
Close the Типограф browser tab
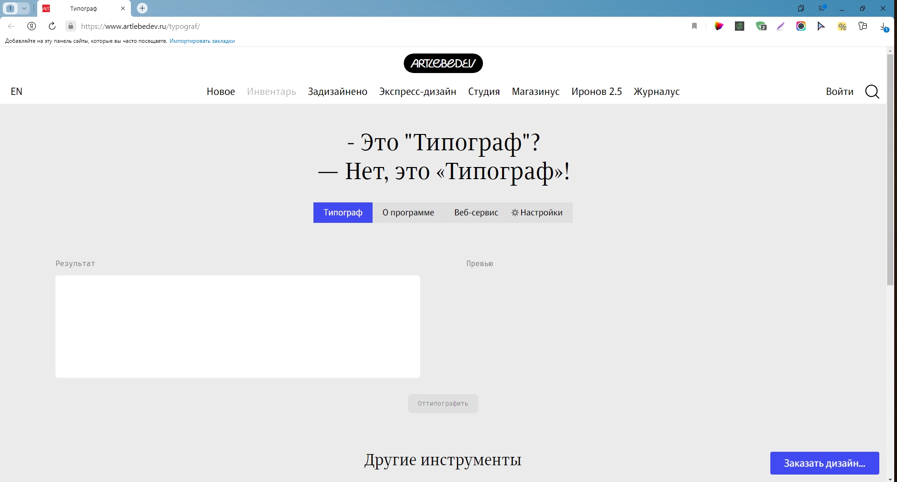click(123, 8)
